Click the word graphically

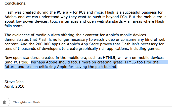click(88, 49)
